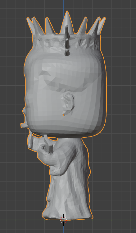Click the elbow of the bent arm
136x233 pixels.
click(56, 171)
